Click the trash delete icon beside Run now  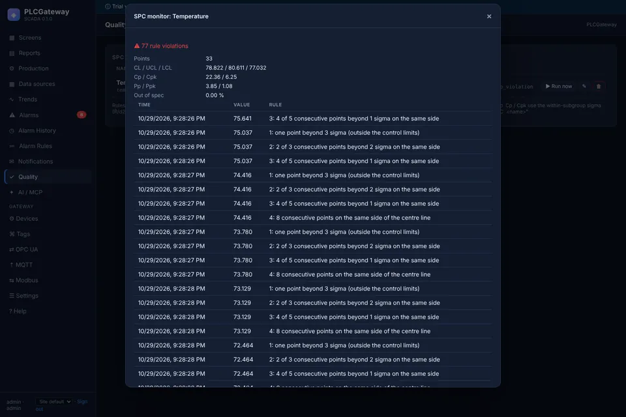pos(599,86)
